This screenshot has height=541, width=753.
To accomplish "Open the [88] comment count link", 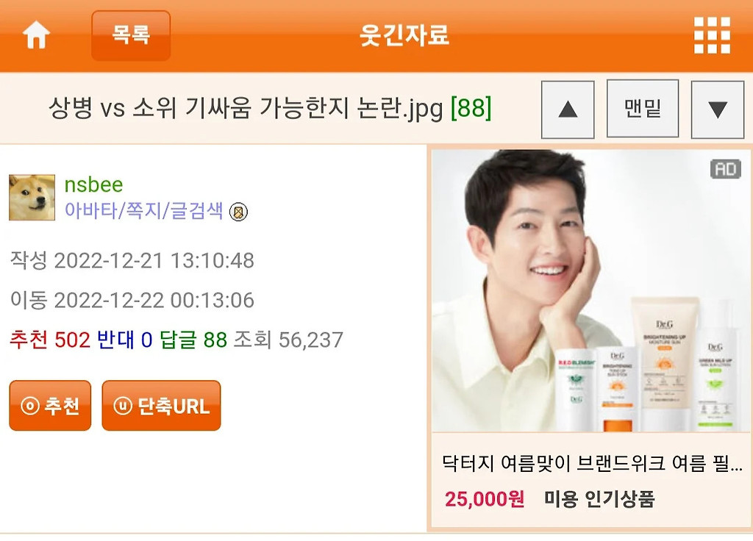I will click(x=471, y=108).
